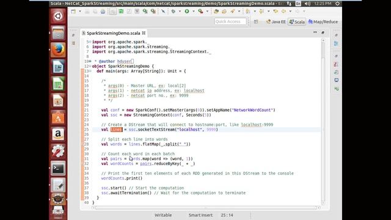The height and width of the screenshot is (220, 391).
Task: Click the 25 : 14 cursor position status
Action: 227,215
